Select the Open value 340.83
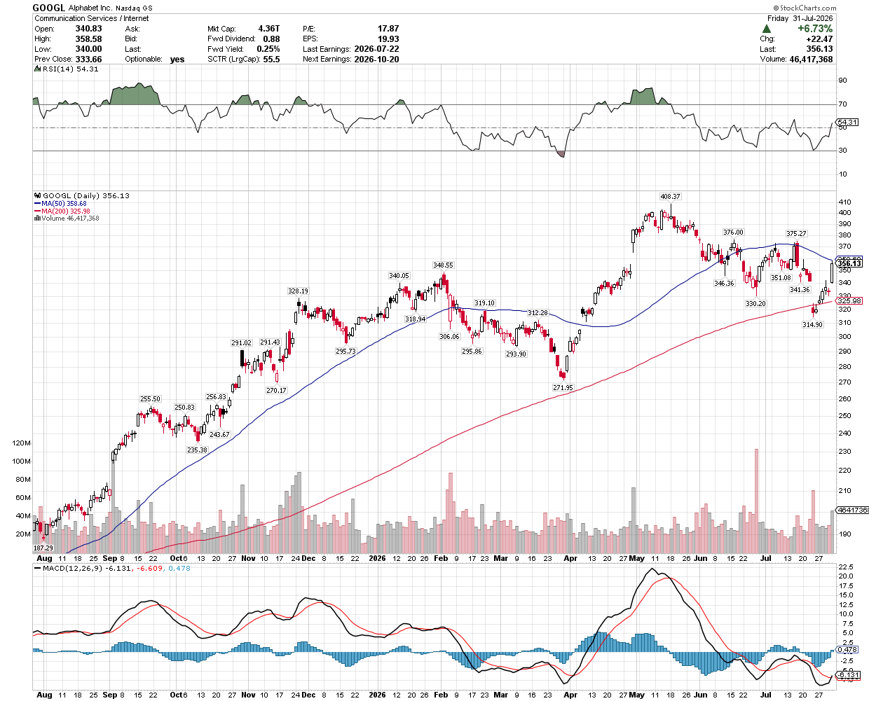The height and width of the screenshot is (701, 869). point(88,29)
